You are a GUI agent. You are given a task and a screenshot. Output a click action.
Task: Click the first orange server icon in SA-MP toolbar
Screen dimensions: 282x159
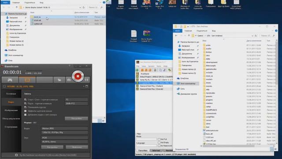coord(142,70)
